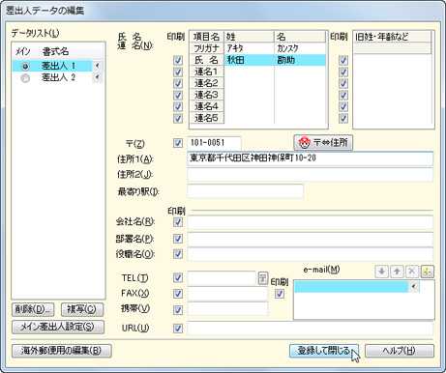Screen dimensions: 446x373
Task: Toggle print checkbox for 連名3 row
Action: coord(178,95)
